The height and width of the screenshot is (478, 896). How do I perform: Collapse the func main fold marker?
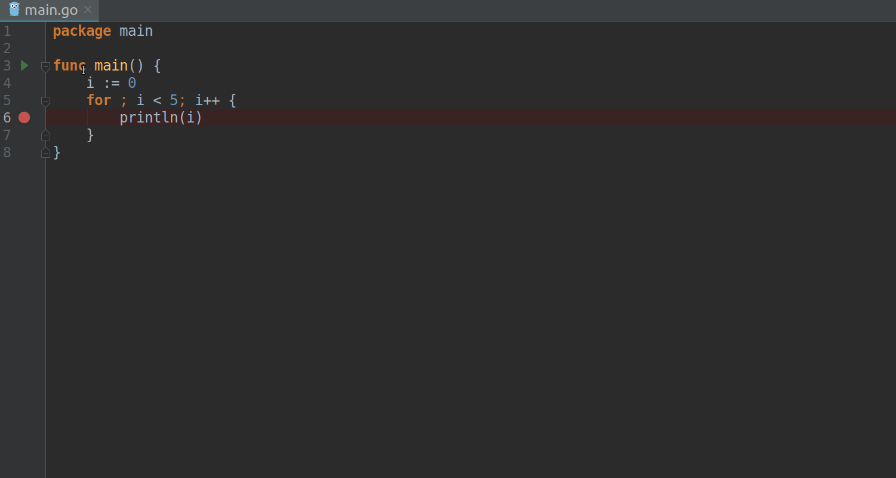45,66
